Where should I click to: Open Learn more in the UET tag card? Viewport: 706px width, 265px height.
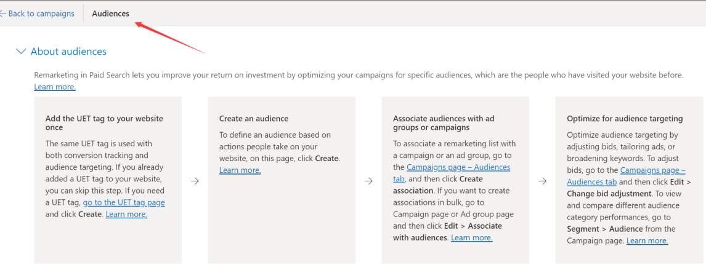click(126, 214)
